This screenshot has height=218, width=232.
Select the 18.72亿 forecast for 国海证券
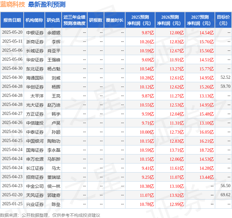coord(206,150)
